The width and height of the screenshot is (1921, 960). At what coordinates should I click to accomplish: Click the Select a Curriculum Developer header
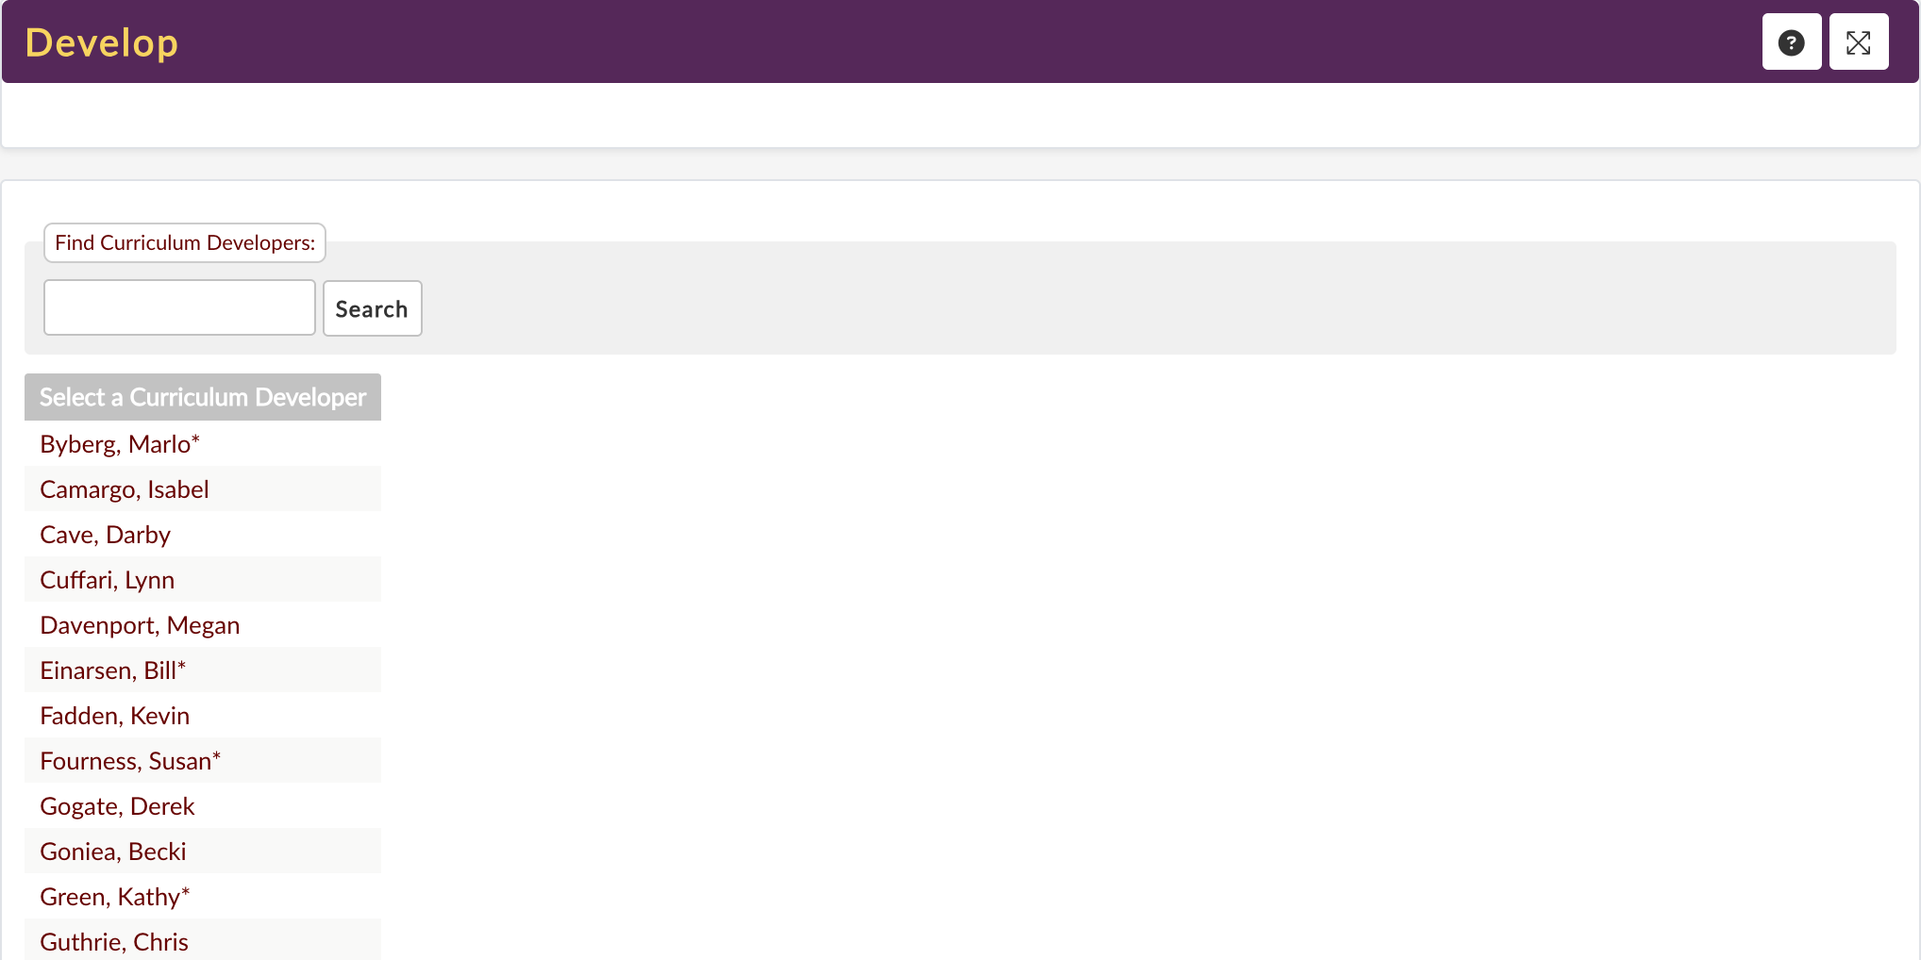[203, 397]
